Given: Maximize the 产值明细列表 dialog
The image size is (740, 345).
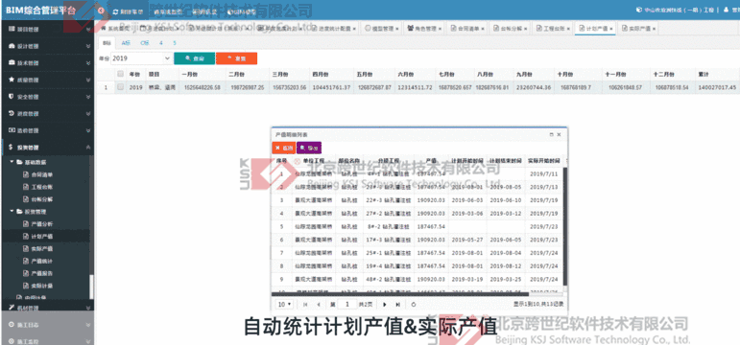Looking at the screenshot, I should 552,134.
